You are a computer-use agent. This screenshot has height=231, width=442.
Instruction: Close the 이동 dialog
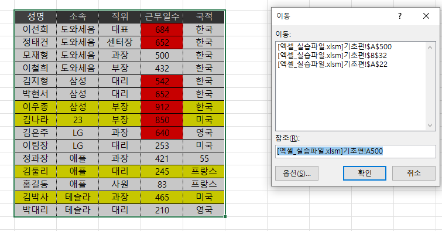click(426, 16)
